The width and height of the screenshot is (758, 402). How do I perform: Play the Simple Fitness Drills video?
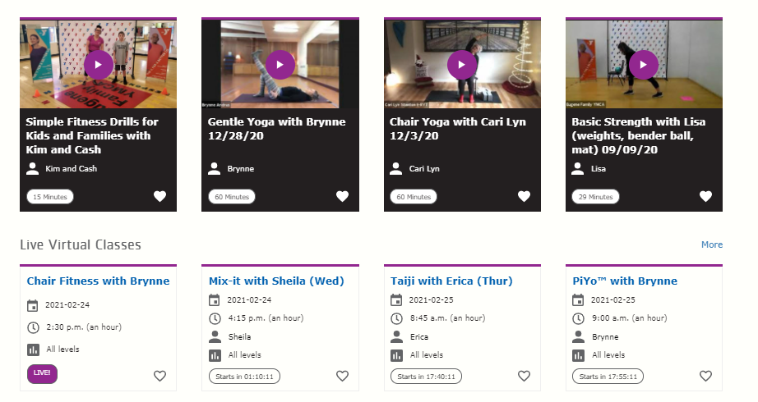pyautogui.click(x=98, y=64)
